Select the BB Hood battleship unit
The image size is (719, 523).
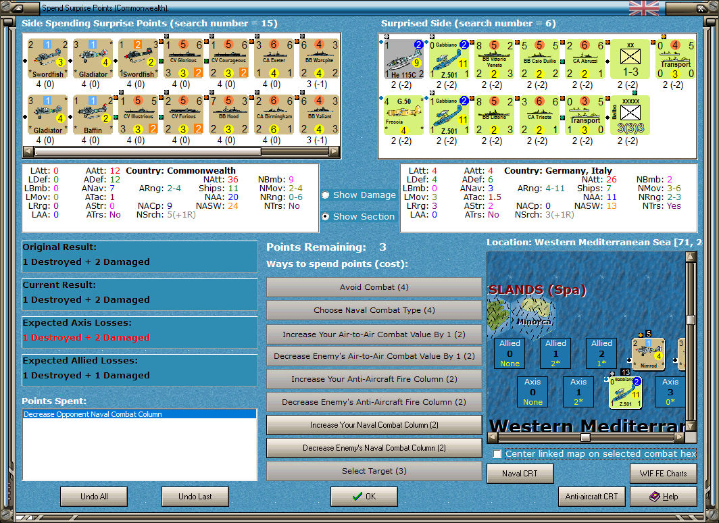[x=229, y=115]
